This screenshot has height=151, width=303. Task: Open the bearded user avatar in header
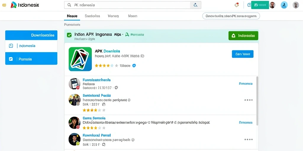coord(272,5)
